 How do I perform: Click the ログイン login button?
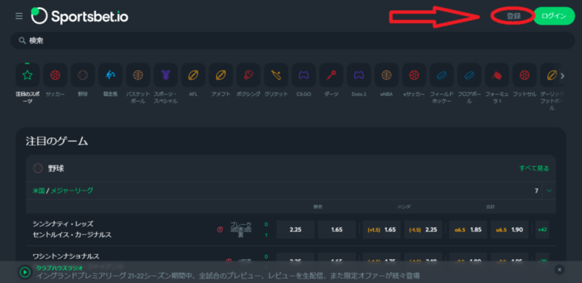[554, 16]
